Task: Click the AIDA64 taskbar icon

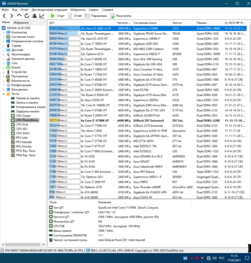Action: click(185, 258)
